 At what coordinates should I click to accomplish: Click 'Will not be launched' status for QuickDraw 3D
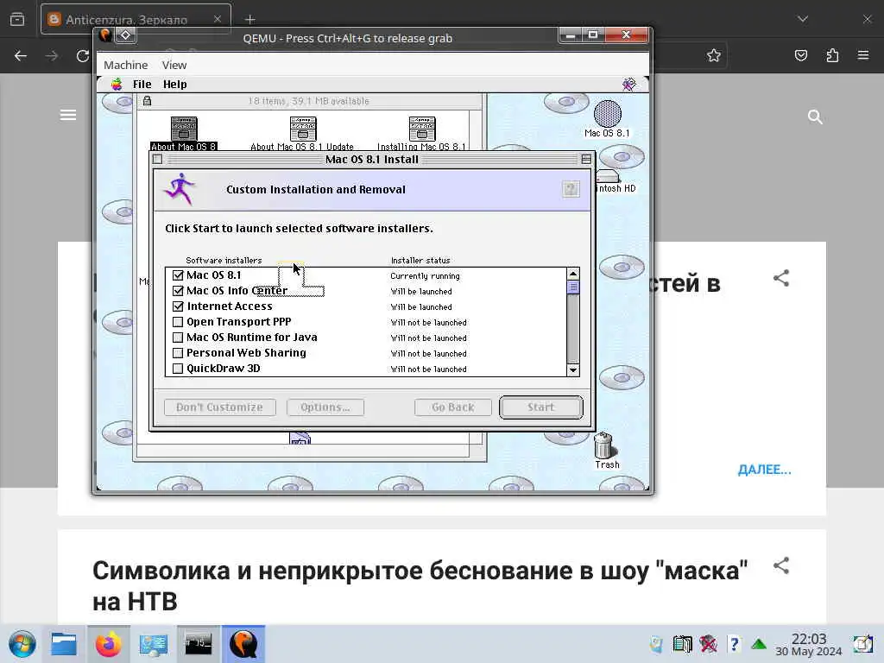(428, 369)
